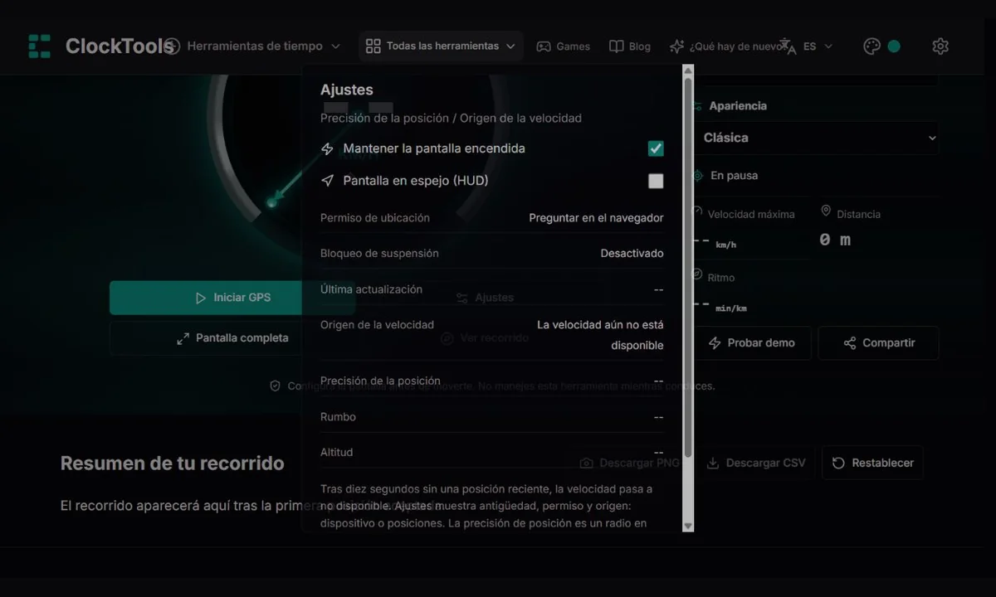Click the Origen de la velocidad row label

[x=377, y=325]
